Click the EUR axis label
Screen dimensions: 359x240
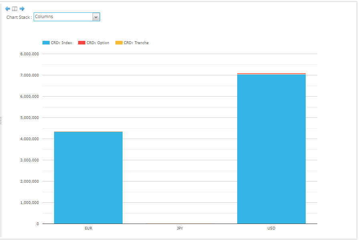89,228
